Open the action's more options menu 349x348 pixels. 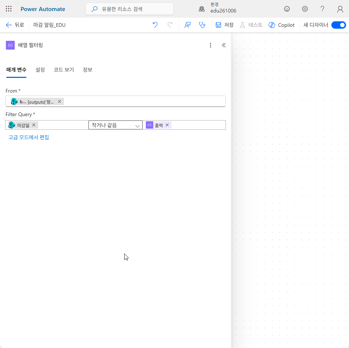pyautogui.click(x=211, y=45)
